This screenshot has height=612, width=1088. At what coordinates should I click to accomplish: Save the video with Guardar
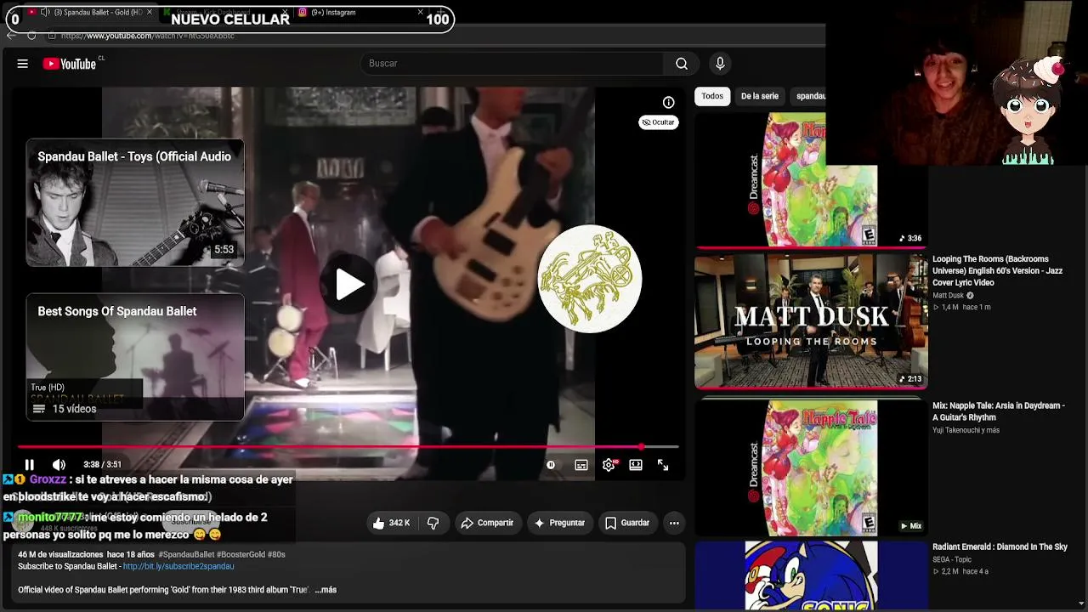pos(627,524)
